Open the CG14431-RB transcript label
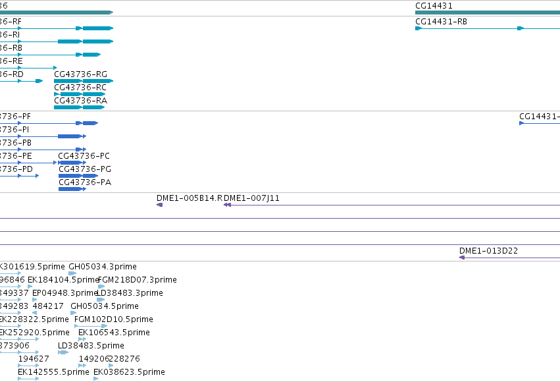Viewport: 560px width, 382px height. 441,22
